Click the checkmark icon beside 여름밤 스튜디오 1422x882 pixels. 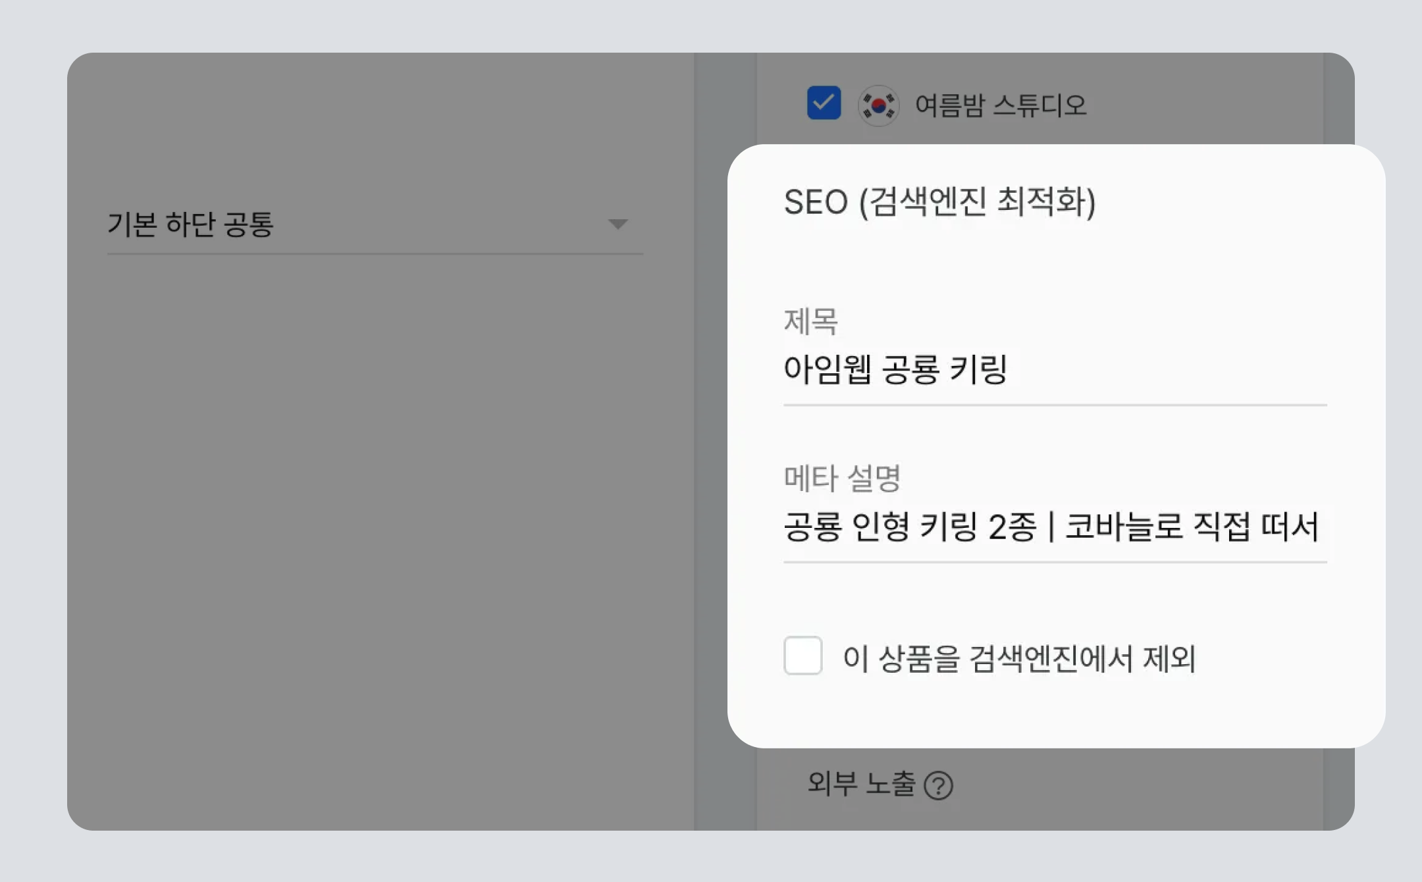click(x=824, y=103)
